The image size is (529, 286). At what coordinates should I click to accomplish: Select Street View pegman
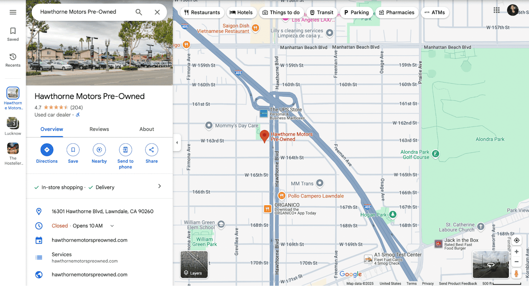(516, 273)
